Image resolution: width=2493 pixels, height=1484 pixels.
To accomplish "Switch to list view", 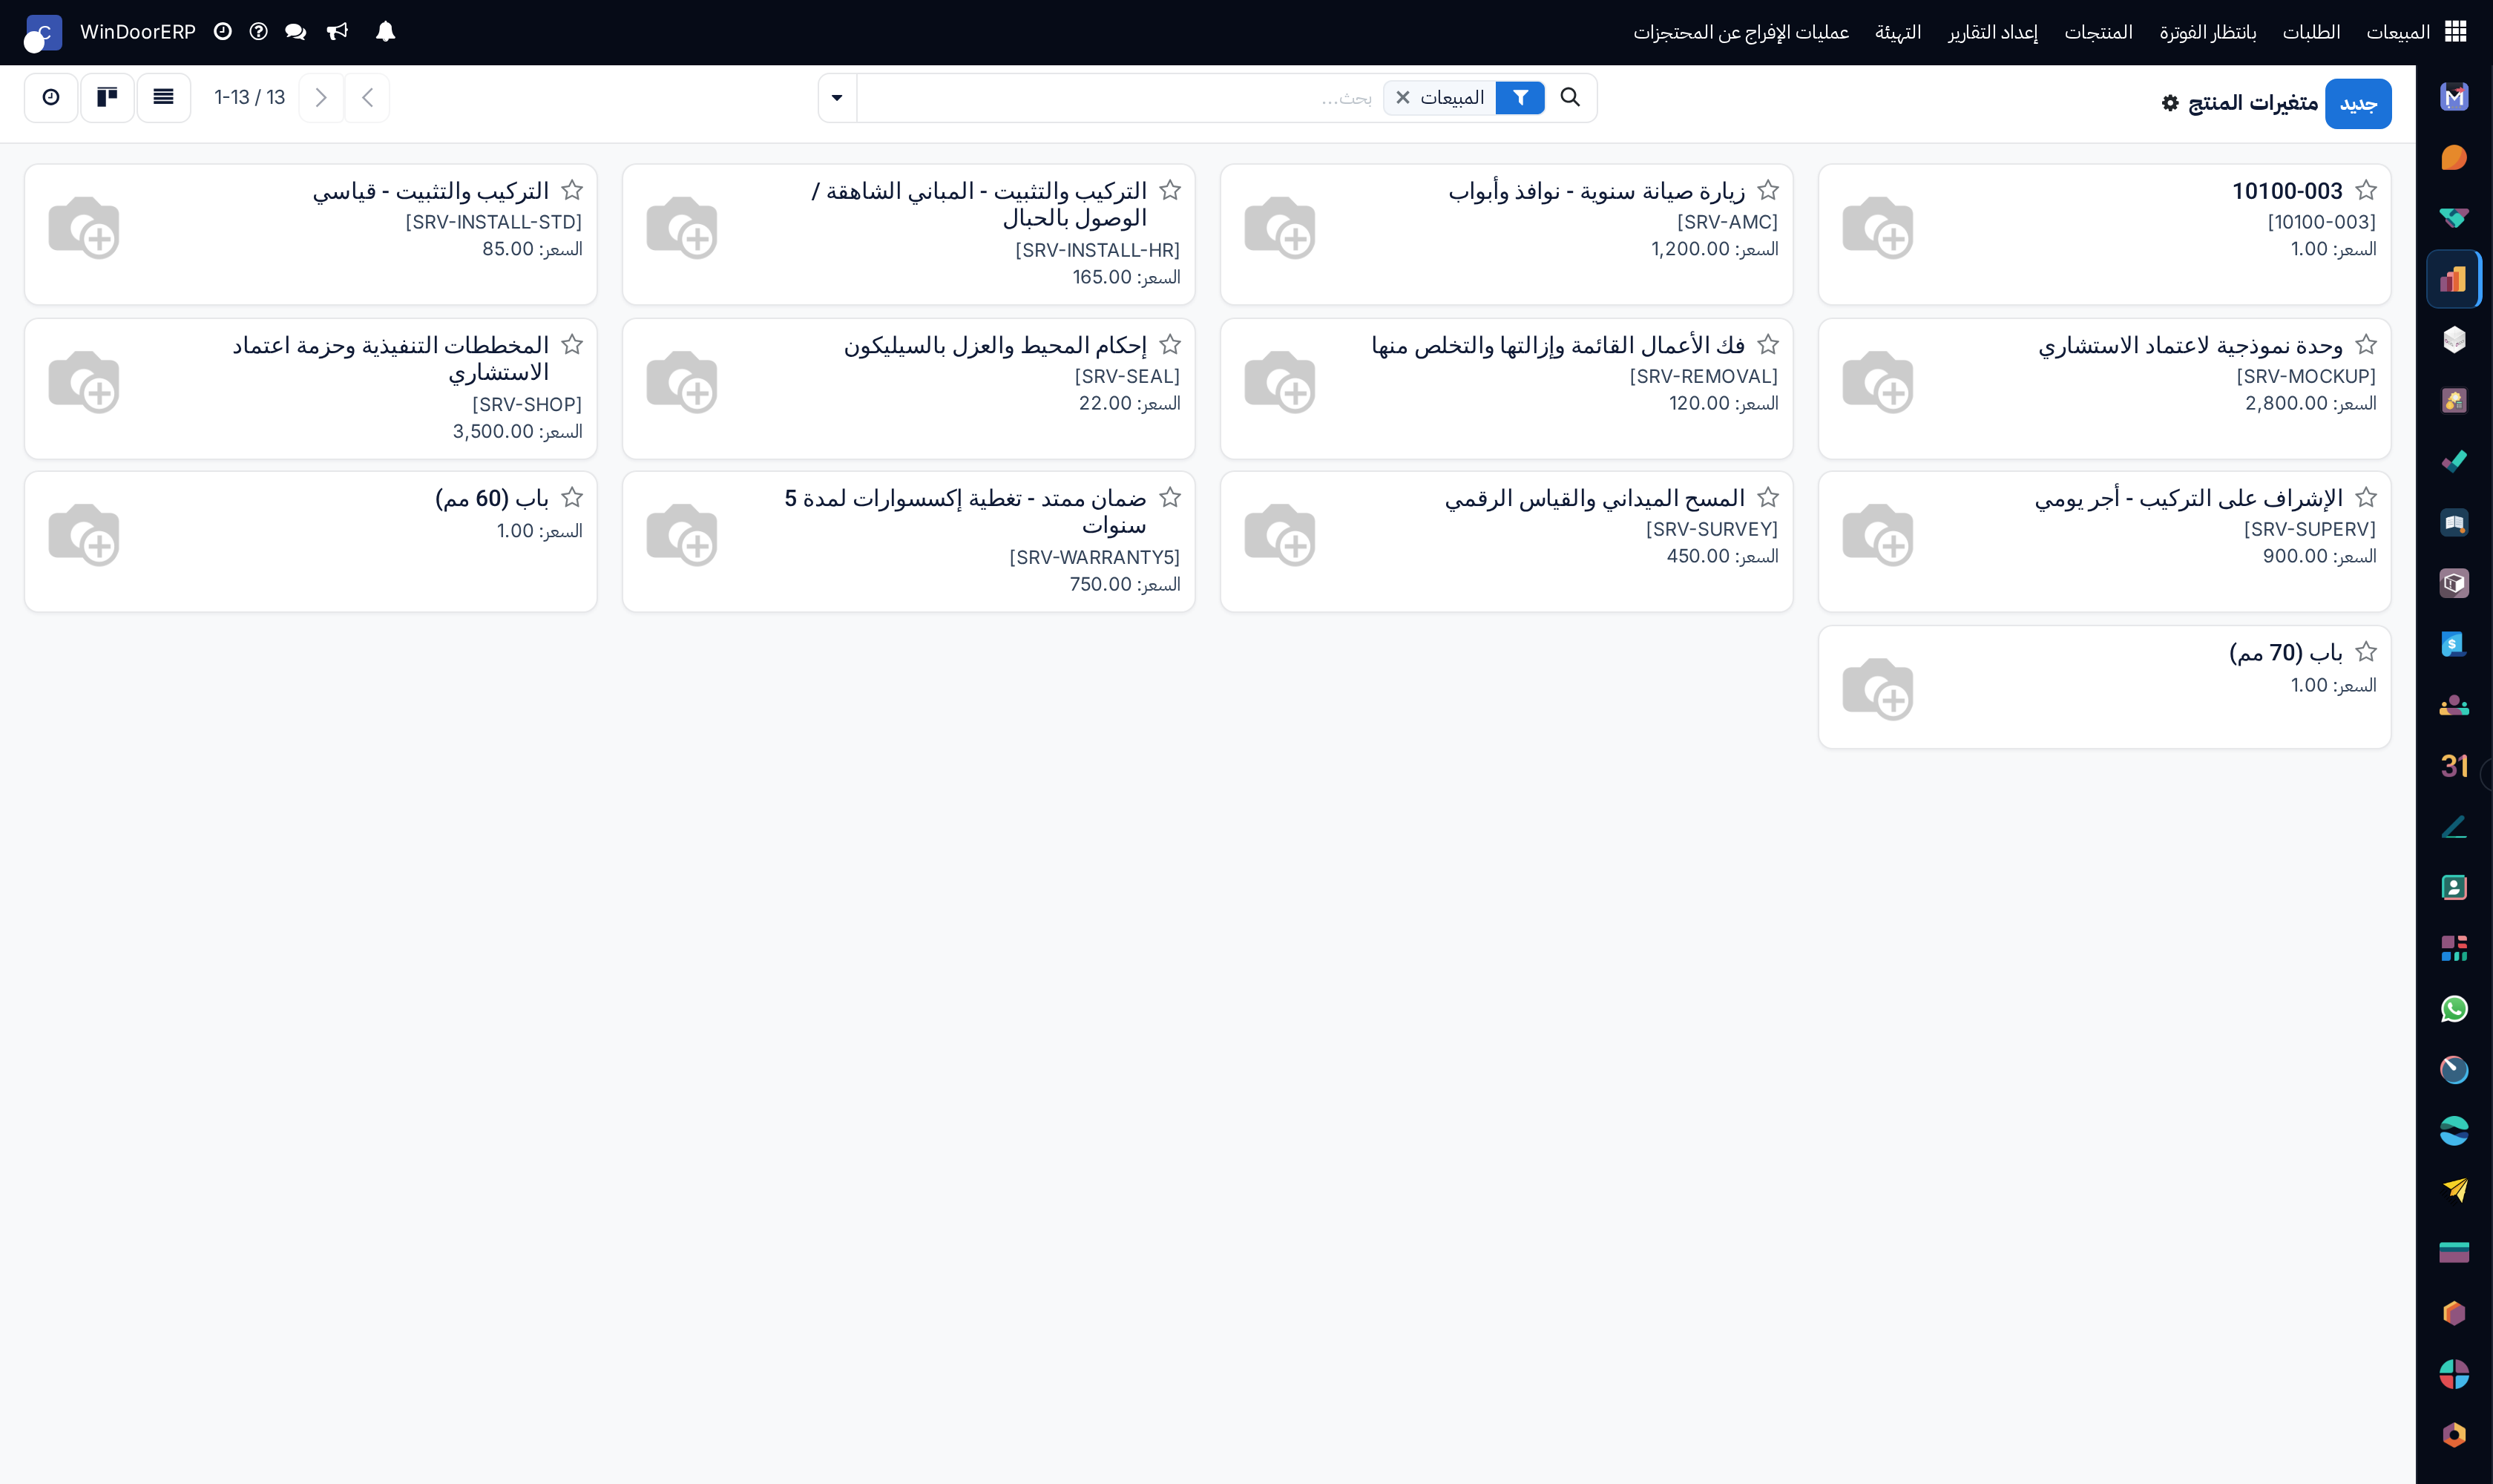I will click(x=164, y=97).
